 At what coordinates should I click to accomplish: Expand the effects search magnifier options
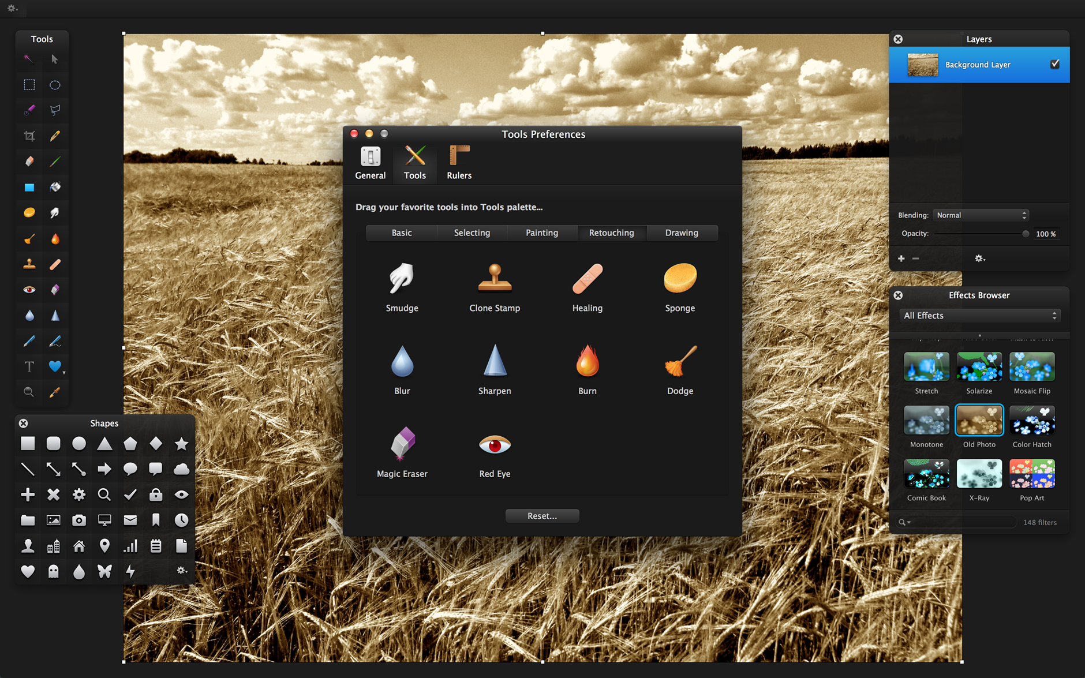point(904,522)
